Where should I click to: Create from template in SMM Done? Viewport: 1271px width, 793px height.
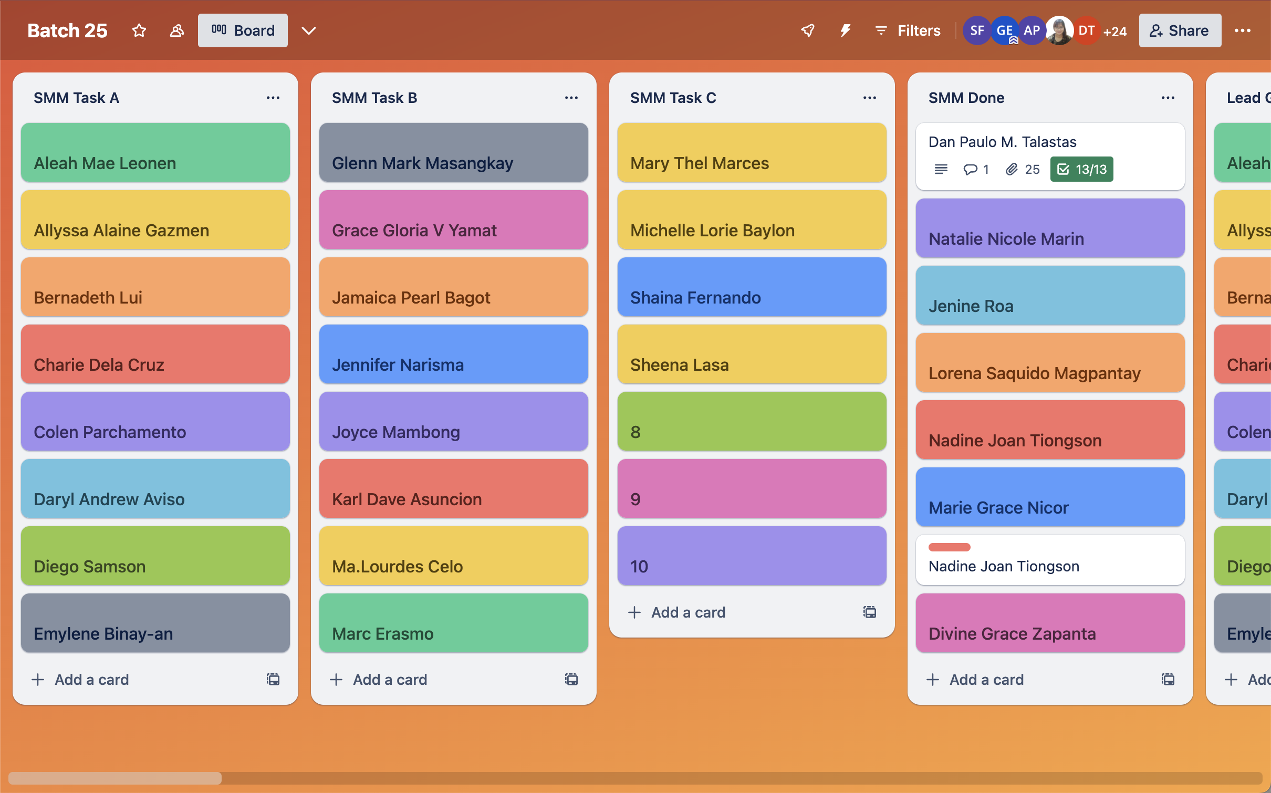pyautogui.click(x=1168, y=680)
